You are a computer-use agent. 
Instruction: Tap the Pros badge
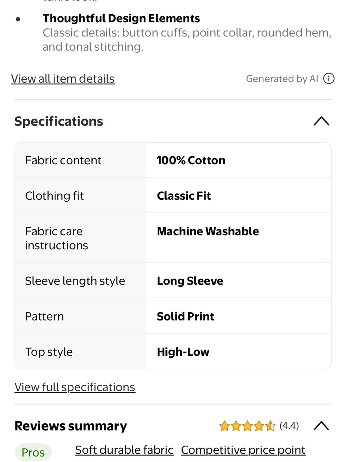(33, 452)
